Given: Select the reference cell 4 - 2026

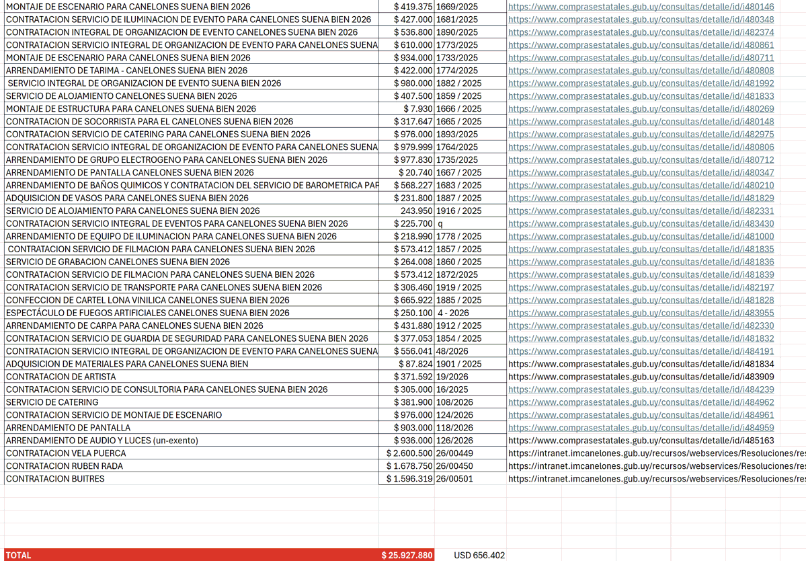Looking at the screenshot, I should click(x=471, y=313).
